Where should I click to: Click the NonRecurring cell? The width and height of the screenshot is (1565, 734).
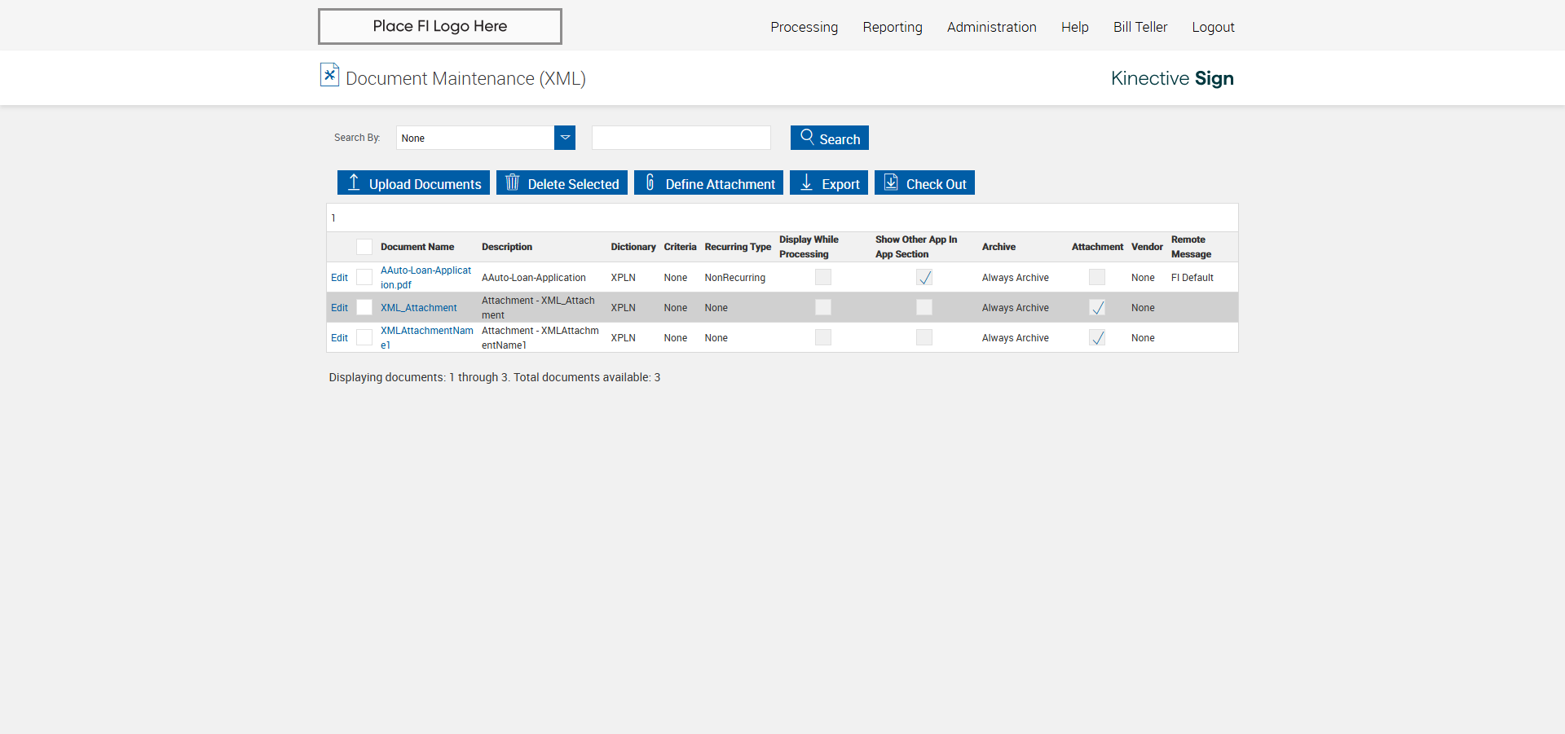click(x=735, y=278)
